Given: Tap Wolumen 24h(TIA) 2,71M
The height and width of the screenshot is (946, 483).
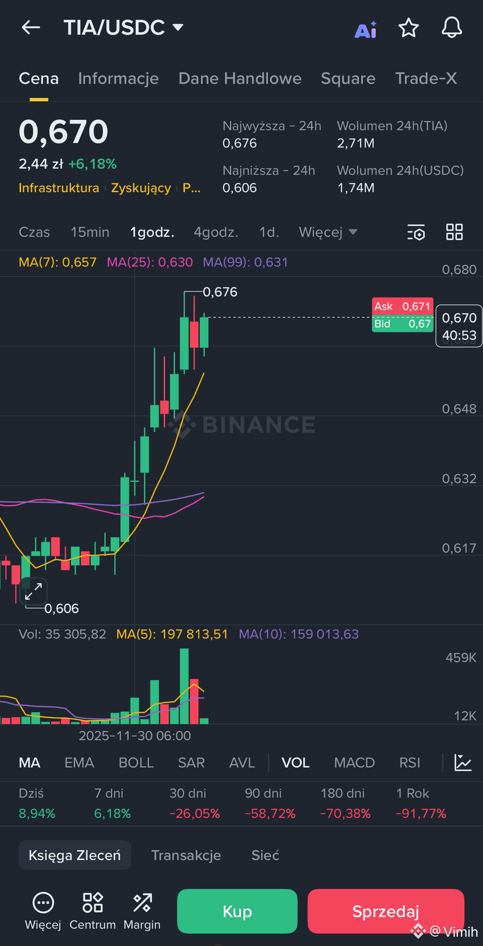Looking at the screenshot, I should click(356, 144).
